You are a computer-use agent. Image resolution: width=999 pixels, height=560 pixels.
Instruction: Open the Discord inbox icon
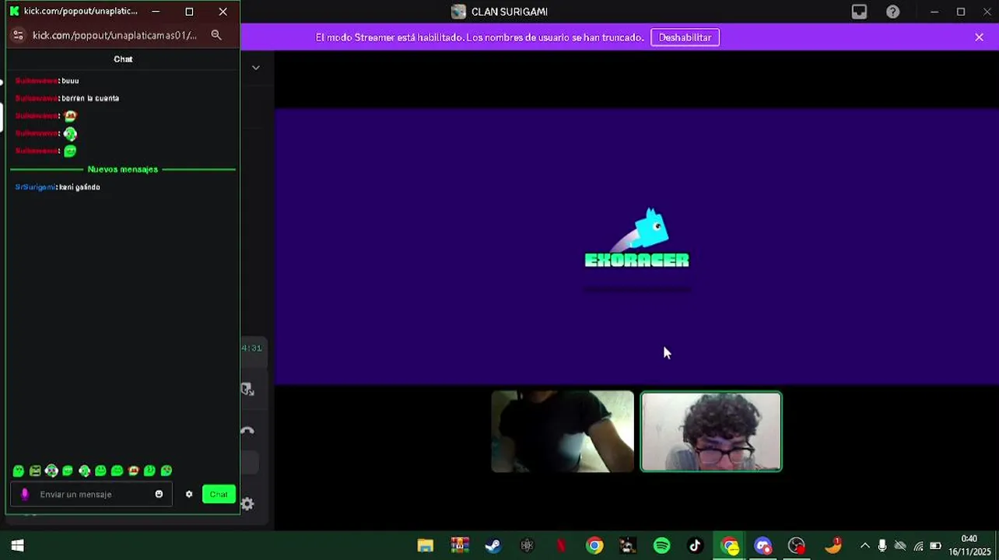pyautogui.click(x=859, y=12)
